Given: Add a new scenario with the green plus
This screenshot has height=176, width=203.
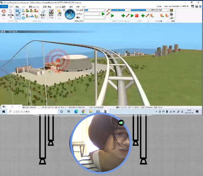Looking at the screenshot, I should 143,16.
